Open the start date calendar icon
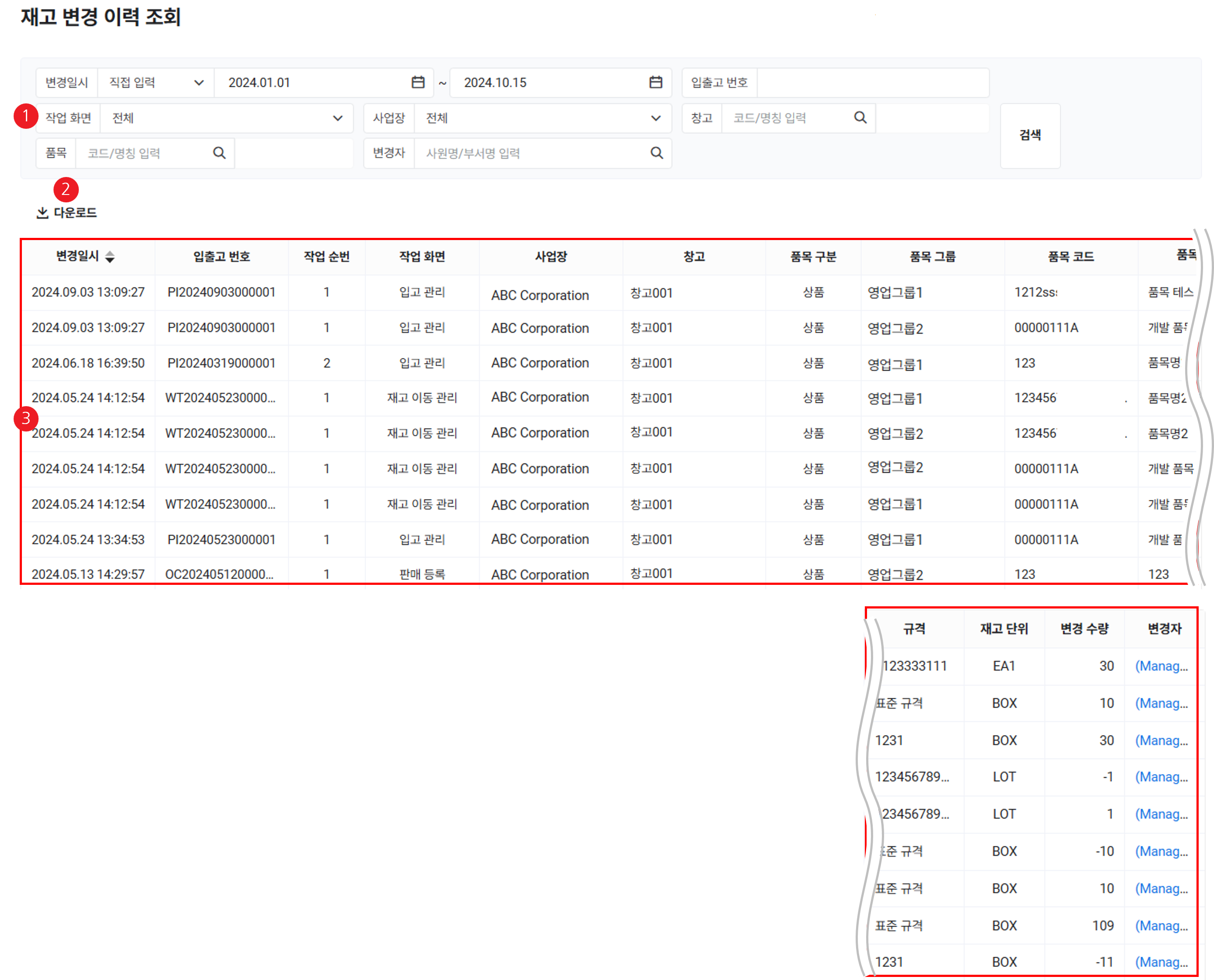Image resolution: width=1214 pixels, height=980 pixels. click(x=418, y=82)
